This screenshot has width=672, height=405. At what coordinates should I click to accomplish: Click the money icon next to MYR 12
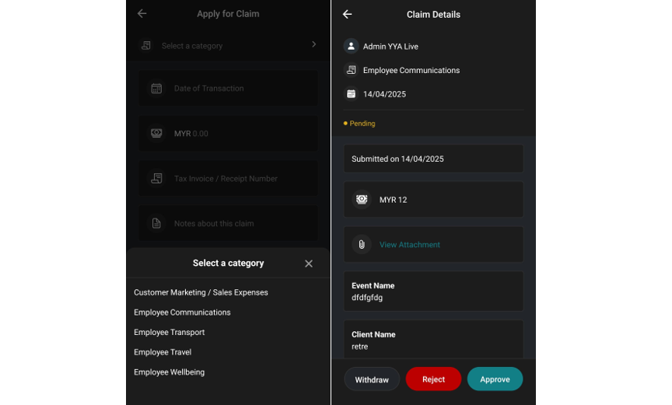(x=362, y=200)
